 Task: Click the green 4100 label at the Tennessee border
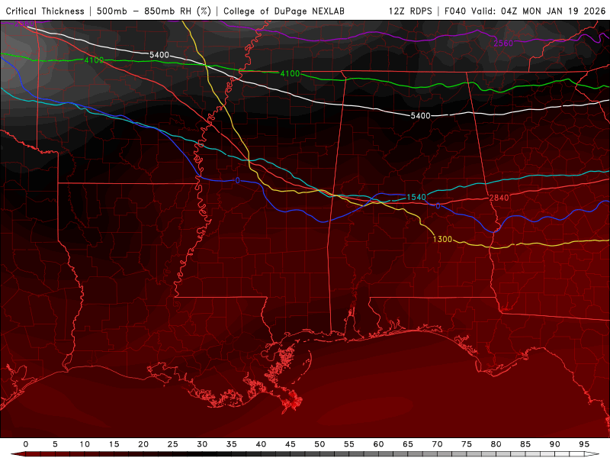290,73
